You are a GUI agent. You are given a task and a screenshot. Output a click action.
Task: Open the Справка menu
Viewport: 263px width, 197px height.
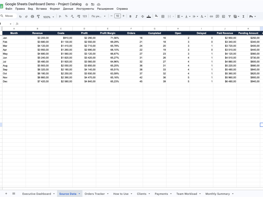(122, 9)
